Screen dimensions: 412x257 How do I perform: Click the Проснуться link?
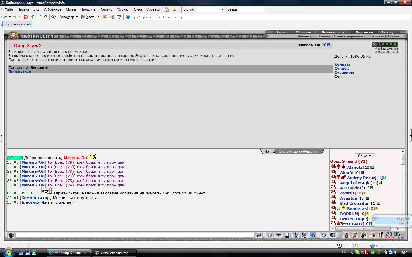20,71
